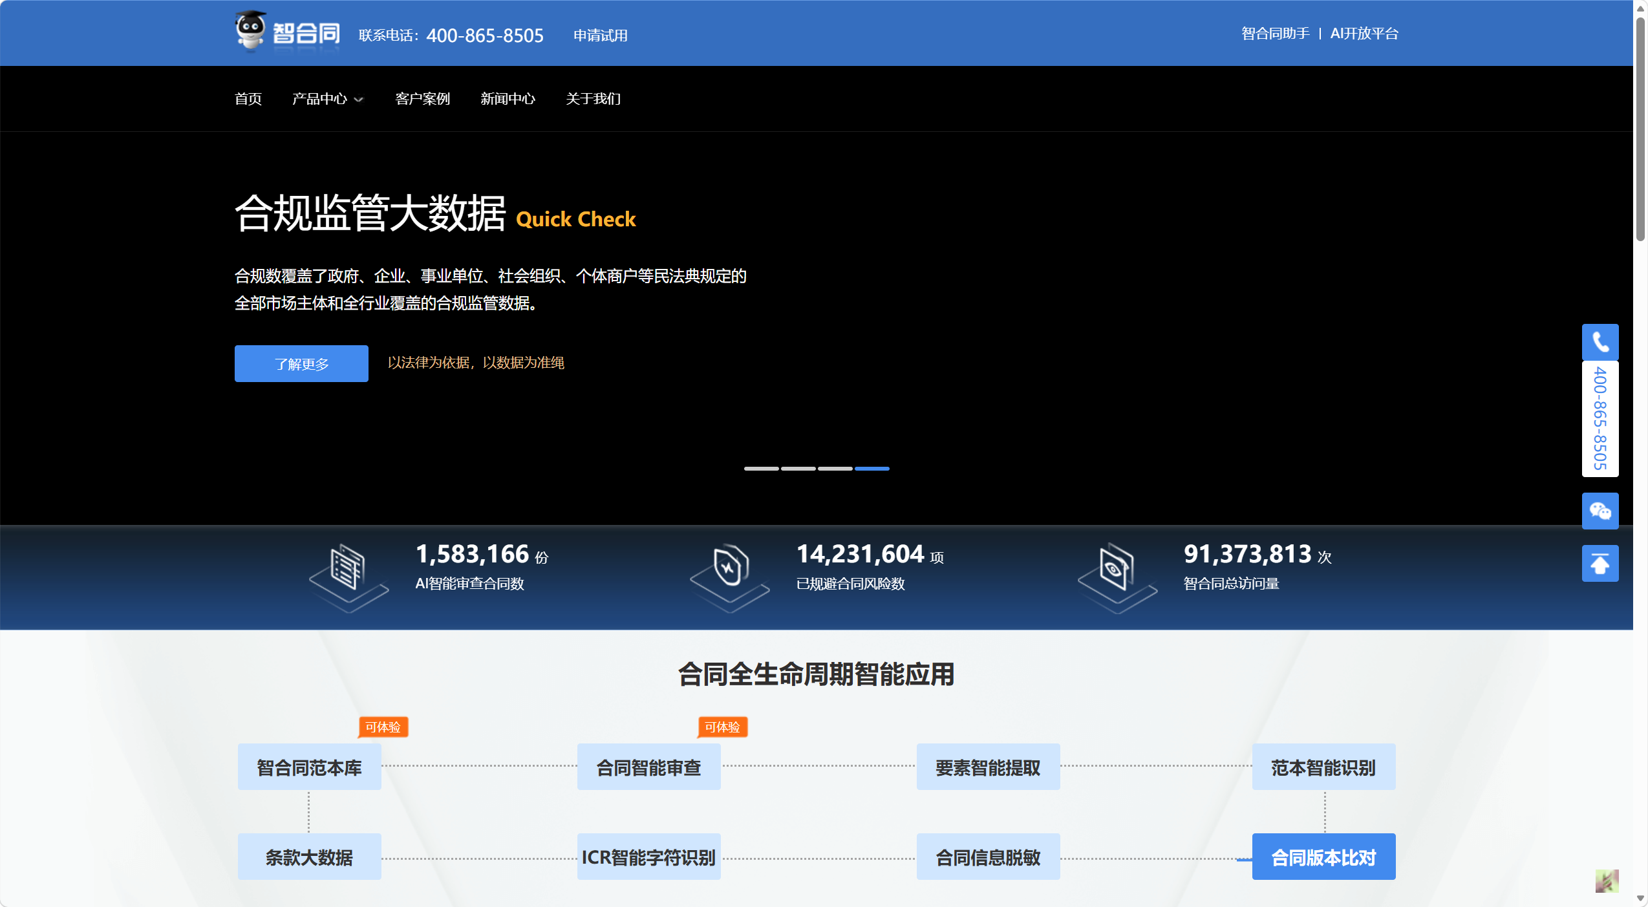
Task: Click the 可体验 badge above 合同智能审查
Action: [723, 727]
